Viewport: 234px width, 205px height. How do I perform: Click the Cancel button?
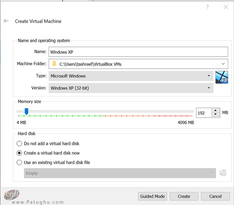(x=215, y=196)
